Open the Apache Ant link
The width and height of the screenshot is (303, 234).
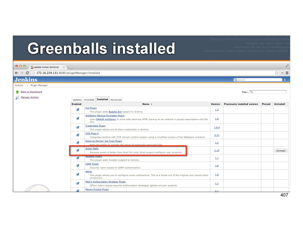(115, 112)
